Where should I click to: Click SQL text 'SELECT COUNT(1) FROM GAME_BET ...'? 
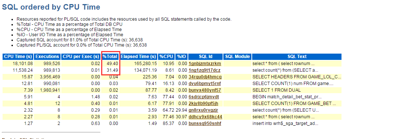[294, 104]
